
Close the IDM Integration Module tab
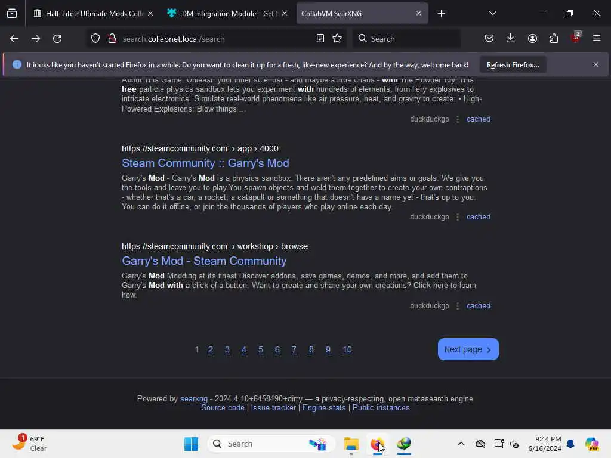285,13
